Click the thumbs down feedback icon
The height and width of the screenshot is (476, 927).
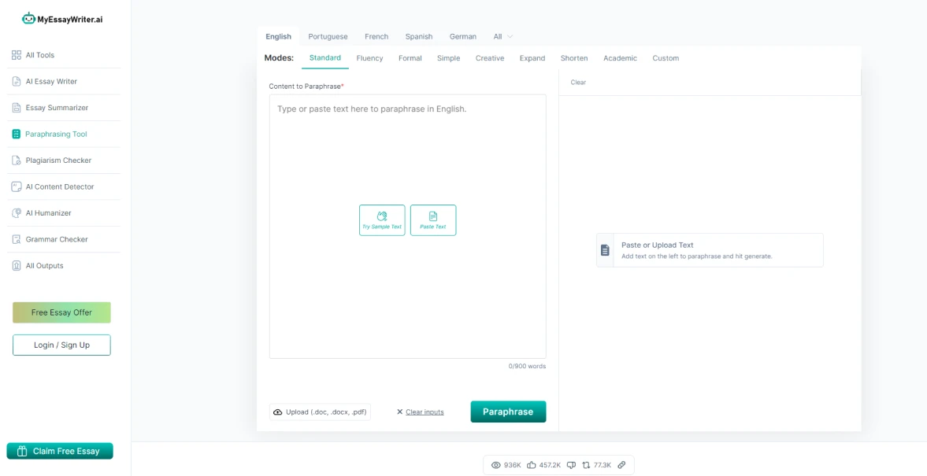coord(570,465)
